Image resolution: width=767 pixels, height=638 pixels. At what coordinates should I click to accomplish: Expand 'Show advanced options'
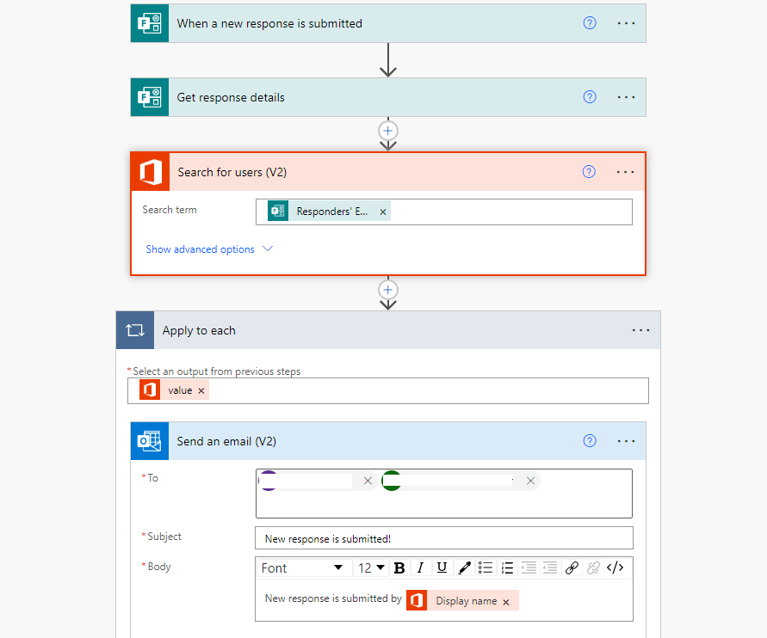(x=209, y=249)
